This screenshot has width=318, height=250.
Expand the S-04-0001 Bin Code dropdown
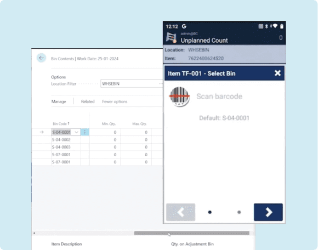coord(76,132)
